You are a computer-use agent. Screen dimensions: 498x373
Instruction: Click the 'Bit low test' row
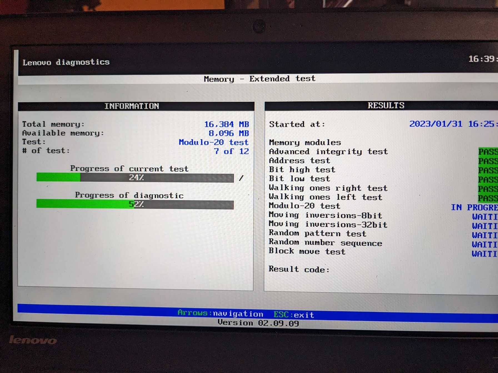click(299, 178)
